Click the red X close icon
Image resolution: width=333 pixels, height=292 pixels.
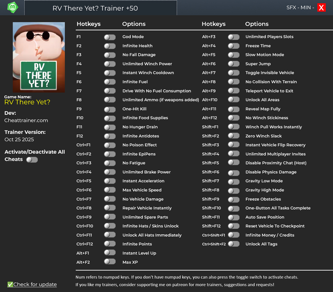[321, 8]
